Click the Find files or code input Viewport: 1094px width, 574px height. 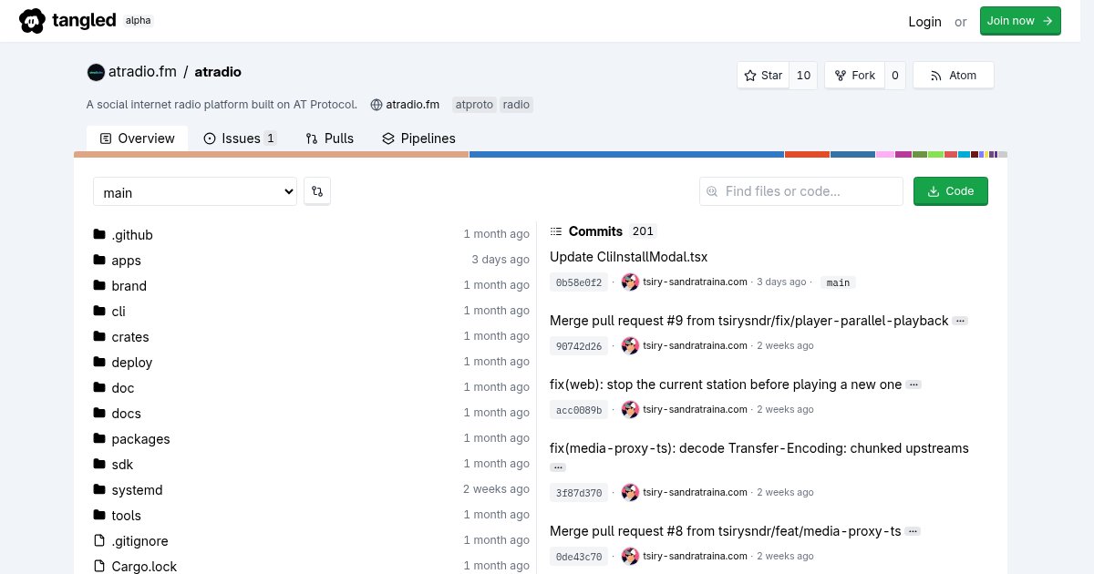801,191
